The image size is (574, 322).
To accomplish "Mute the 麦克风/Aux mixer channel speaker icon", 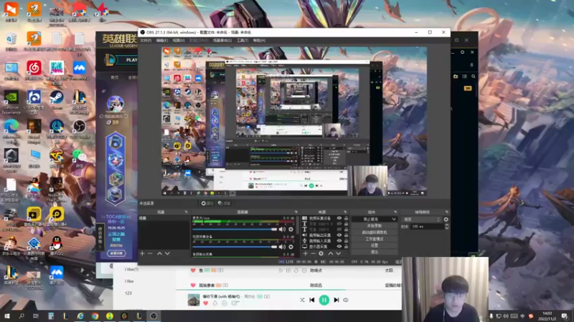I will pyautogui.click(x=282, y=229).
